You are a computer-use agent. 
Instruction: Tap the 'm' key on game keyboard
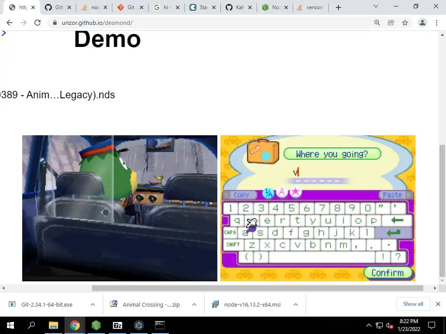click(343, 245)
